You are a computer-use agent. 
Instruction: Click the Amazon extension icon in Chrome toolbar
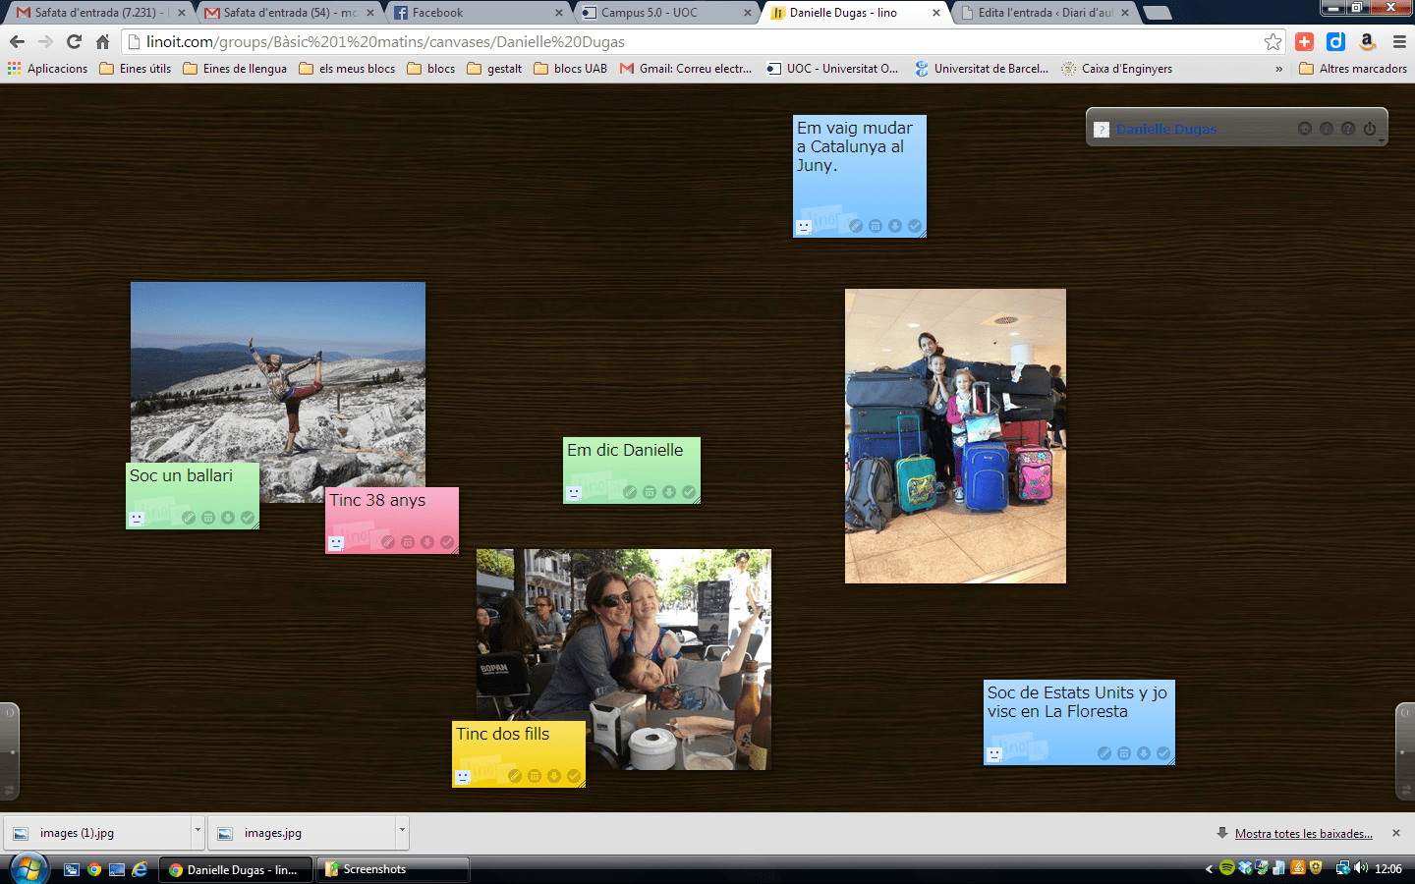(1367, 41)
